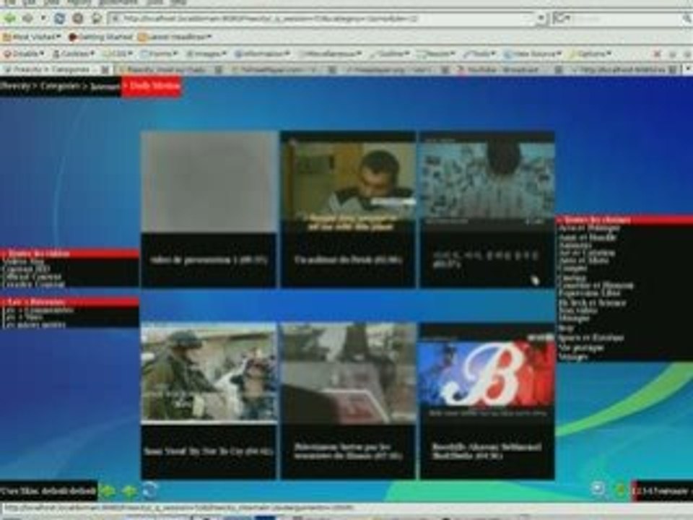Viewport: 693px width, 520px height.
Task: Click the browser stop loading icon
Action: coord(78,19)
